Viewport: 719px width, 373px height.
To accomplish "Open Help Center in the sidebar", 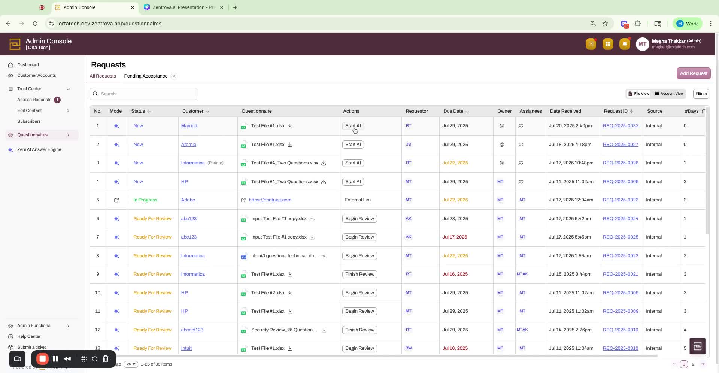I will [29, 336].
